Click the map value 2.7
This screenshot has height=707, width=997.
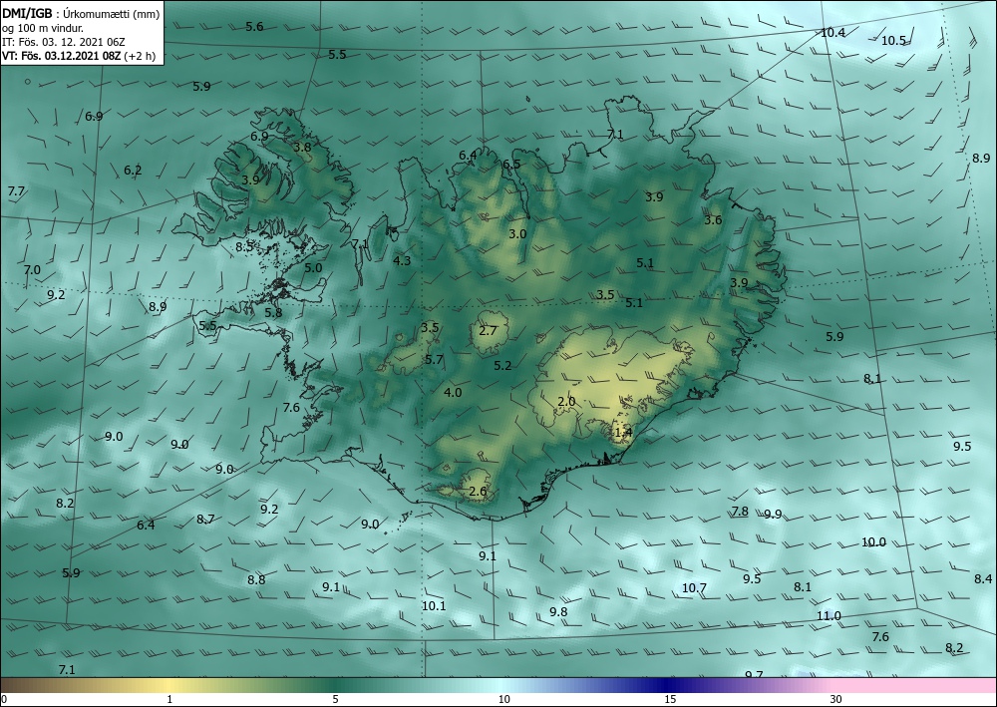488,331
